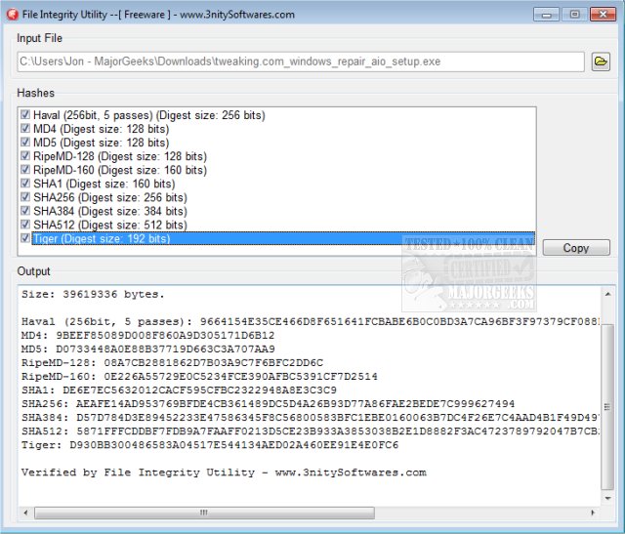Click the RipeMD-128 hash output line
This screenshot has height=534, width=625.
(x=172, y=362)
